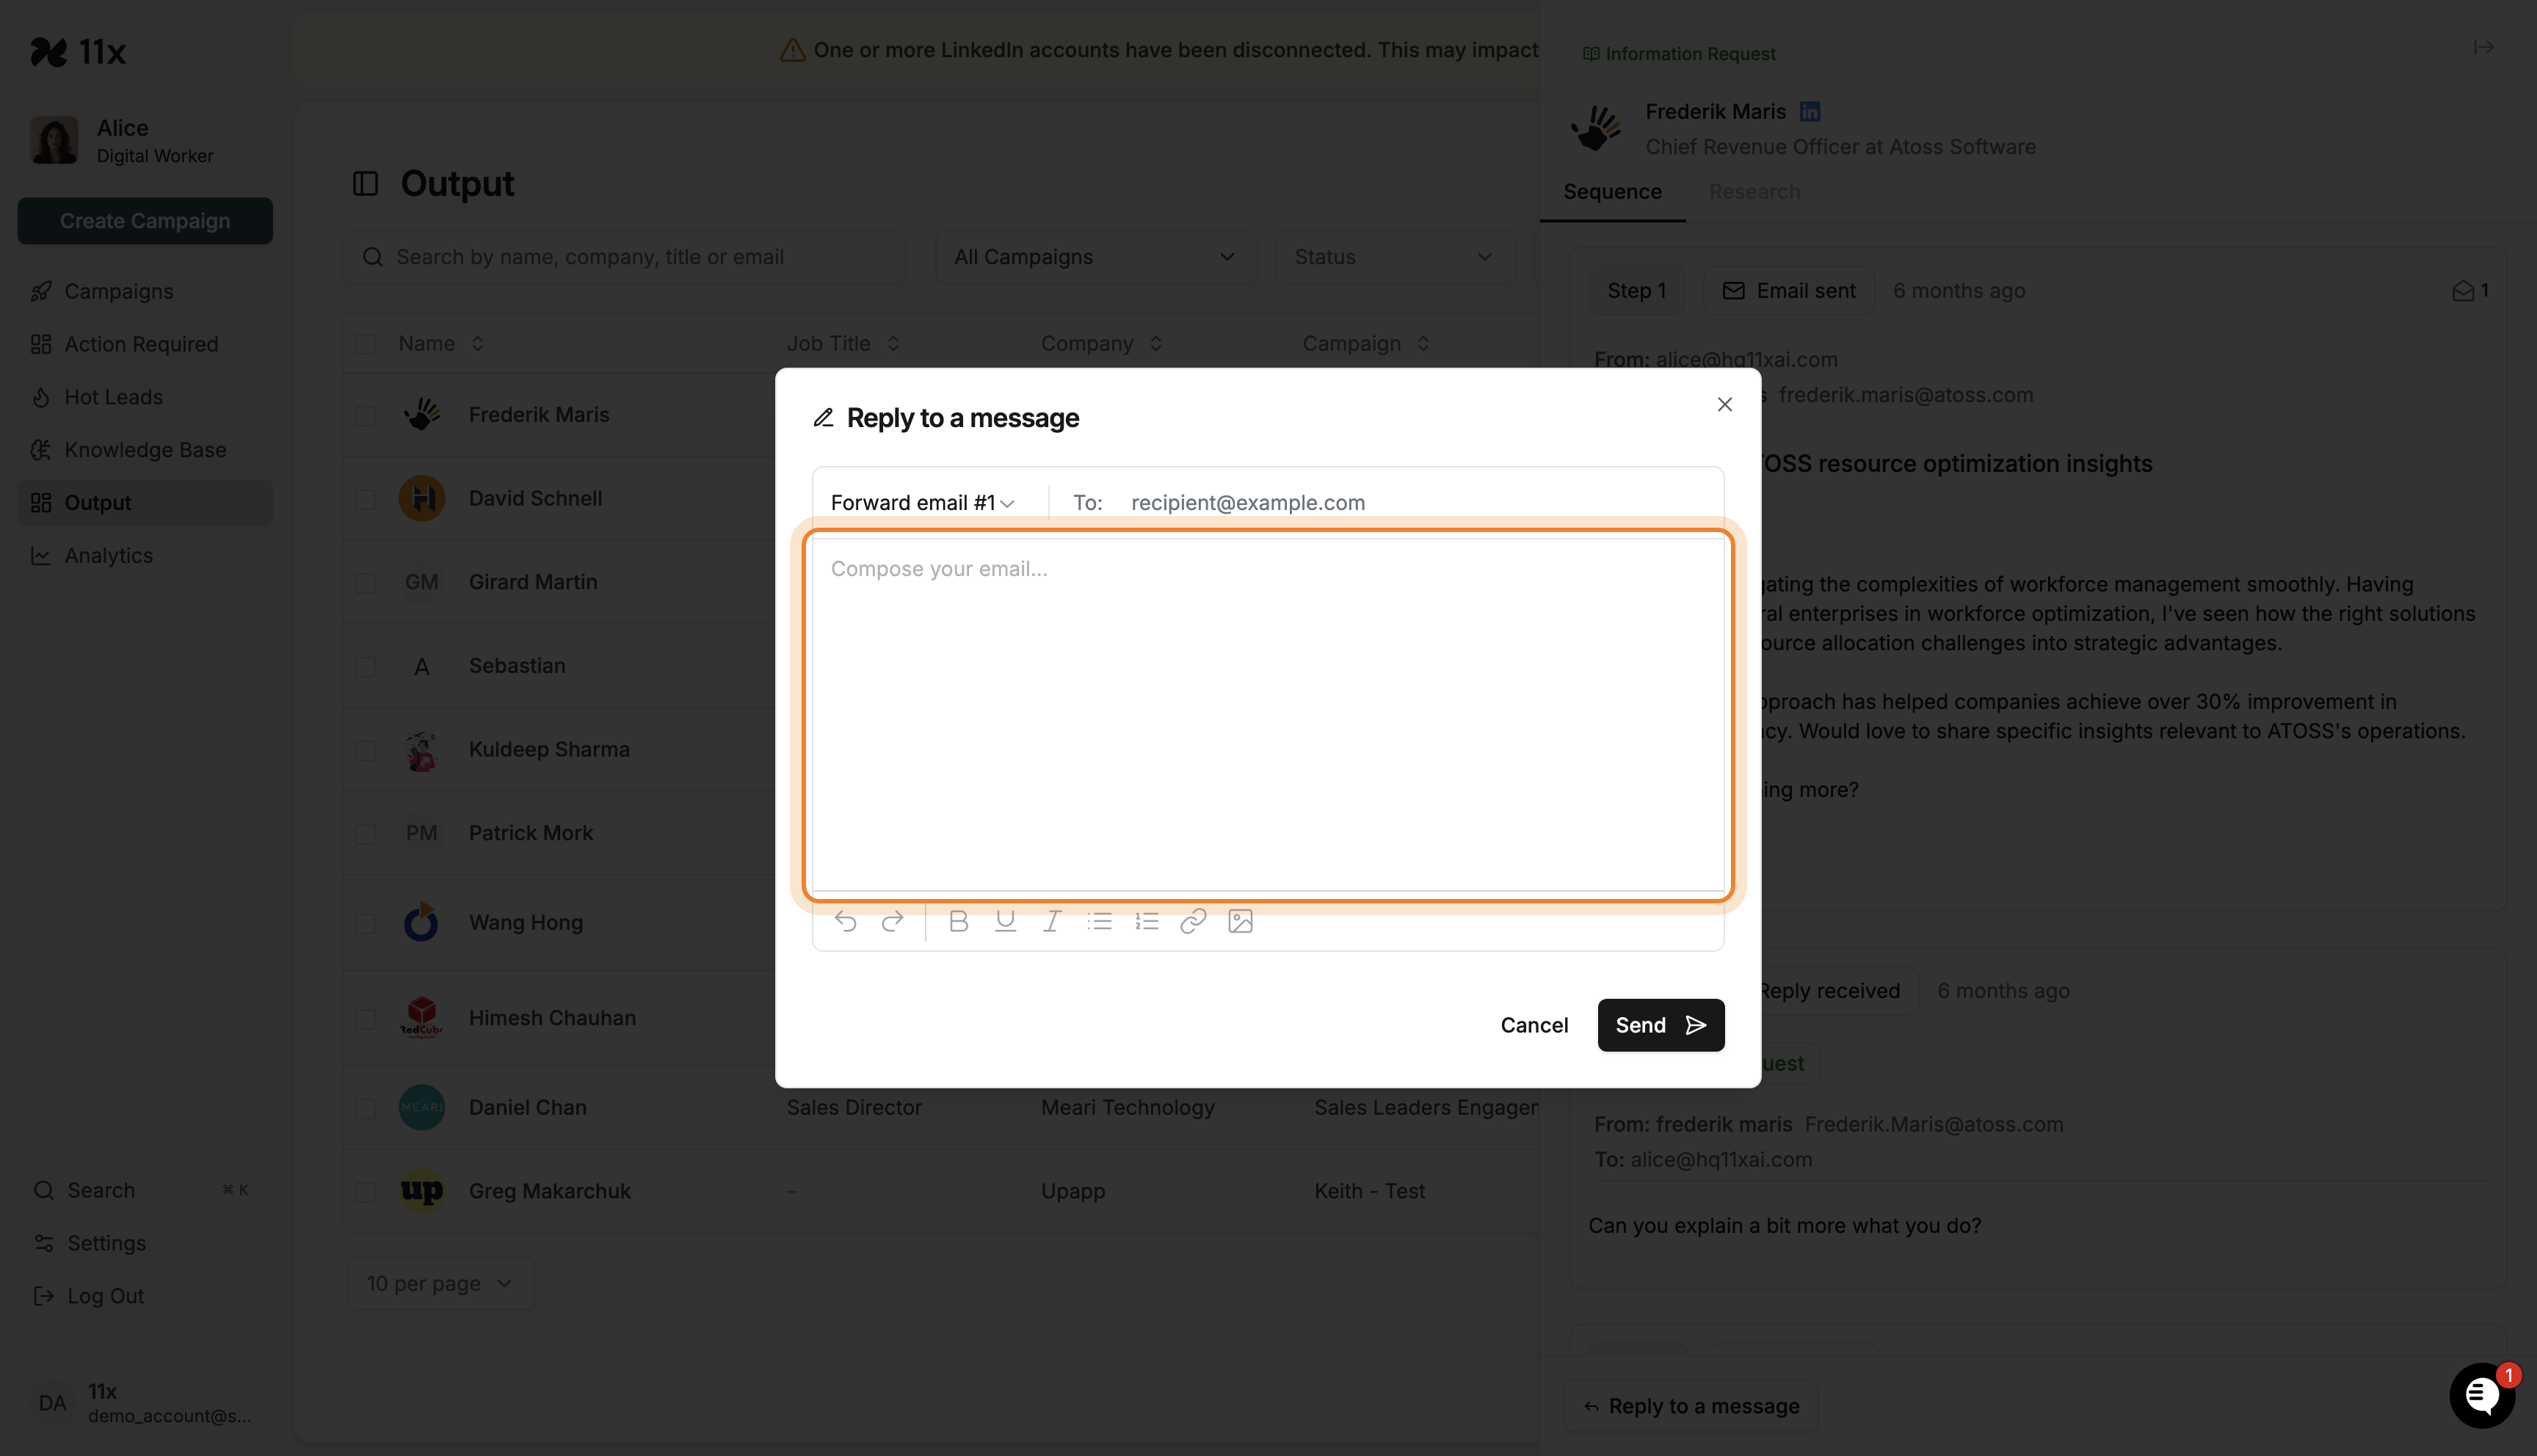The image size is (2537, 1456).
Task: Select the Sequence tab
Action: point(1611,192)
